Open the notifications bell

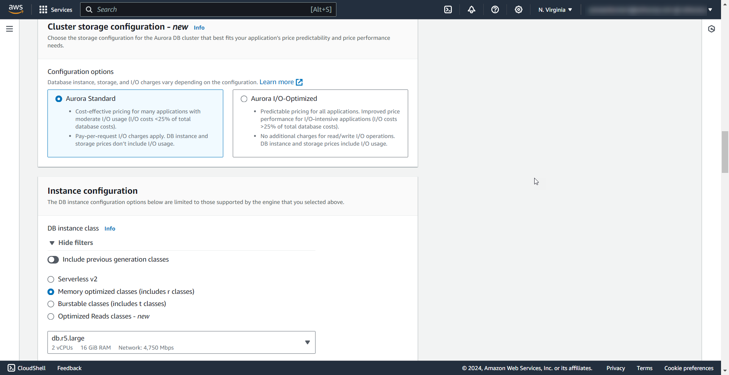click(x=472, y=9)
